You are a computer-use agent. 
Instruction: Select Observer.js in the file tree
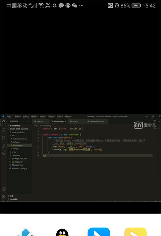click(20, 145)
